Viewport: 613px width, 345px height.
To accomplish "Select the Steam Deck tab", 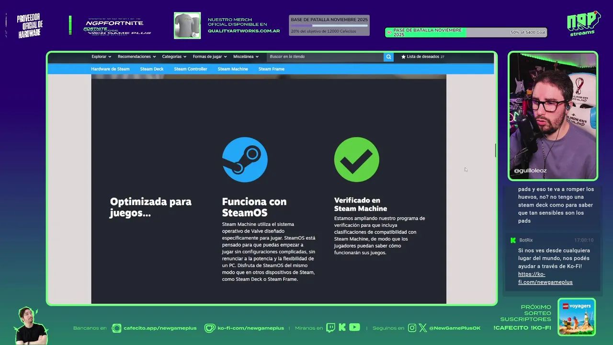I will coord(152,69).
